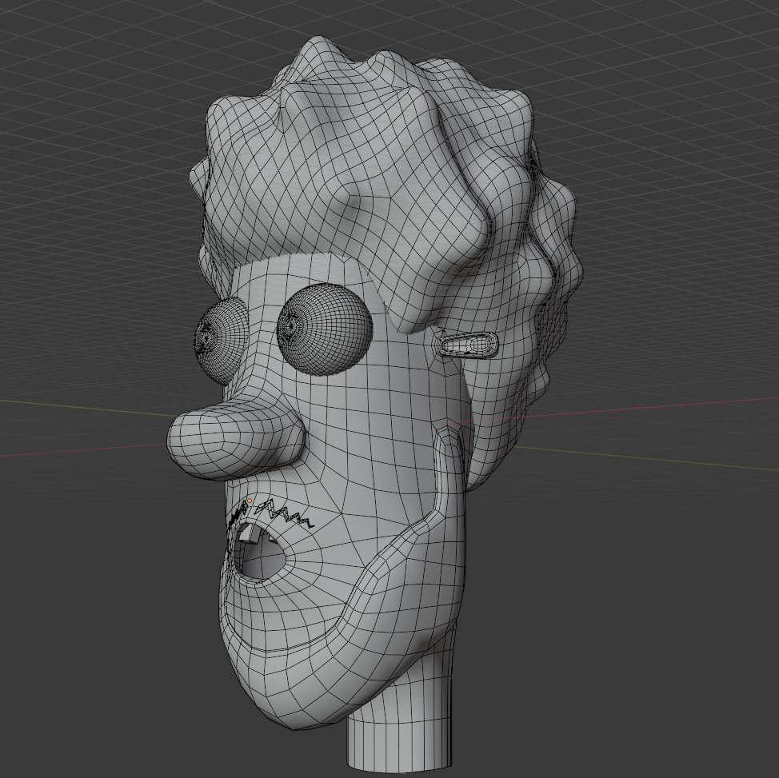The width and height of the screenshot is (779, 778).
Task: Click the sideburn notch below the ear
Action: tap(446, 448)
